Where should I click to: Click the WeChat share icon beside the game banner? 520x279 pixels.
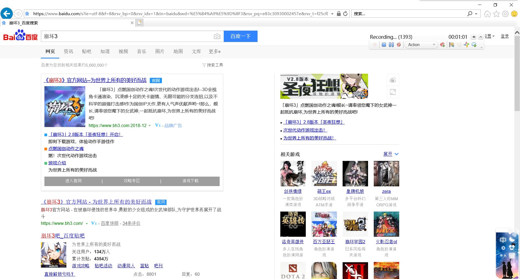[393, 92]
